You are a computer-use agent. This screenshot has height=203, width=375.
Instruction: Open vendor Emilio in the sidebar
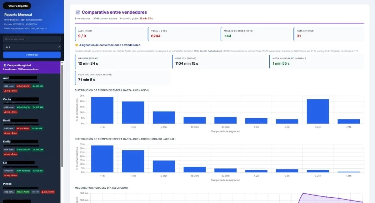[x=30, y=148]
